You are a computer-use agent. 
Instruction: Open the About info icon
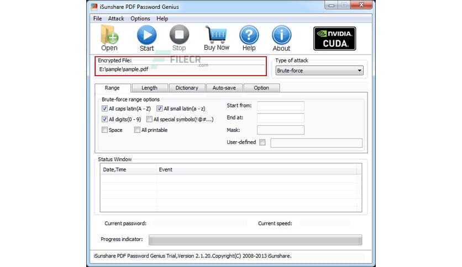[x=281, y=35]
